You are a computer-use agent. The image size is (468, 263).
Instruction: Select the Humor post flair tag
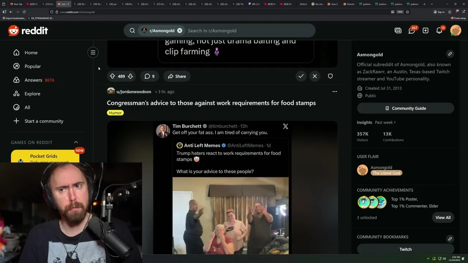(x=115, y=113)
